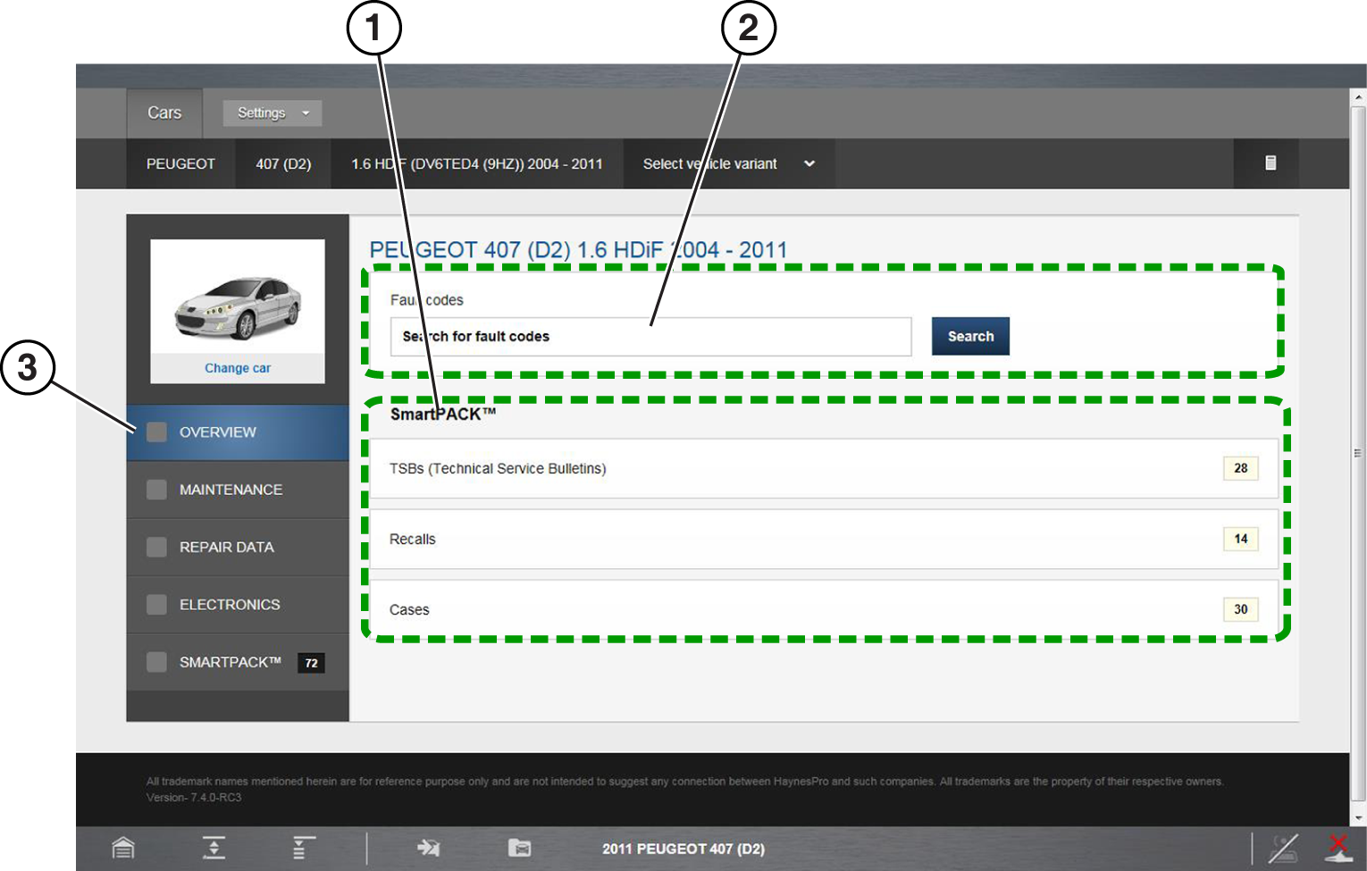Click the clipboard icon in the vehicle bar

coord(1270,163)
